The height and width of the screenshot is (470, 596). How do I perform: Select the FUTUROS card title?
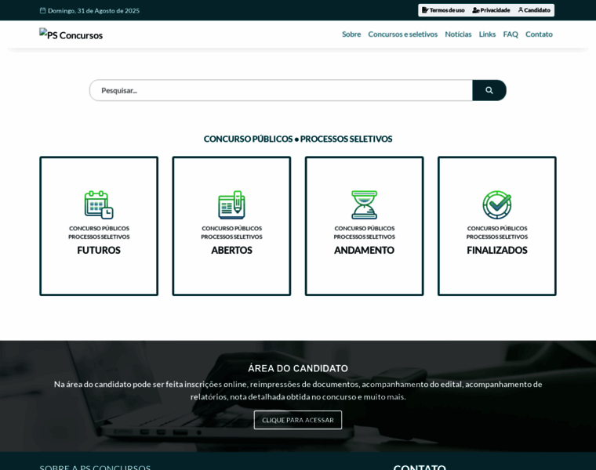tap(99, 250)
